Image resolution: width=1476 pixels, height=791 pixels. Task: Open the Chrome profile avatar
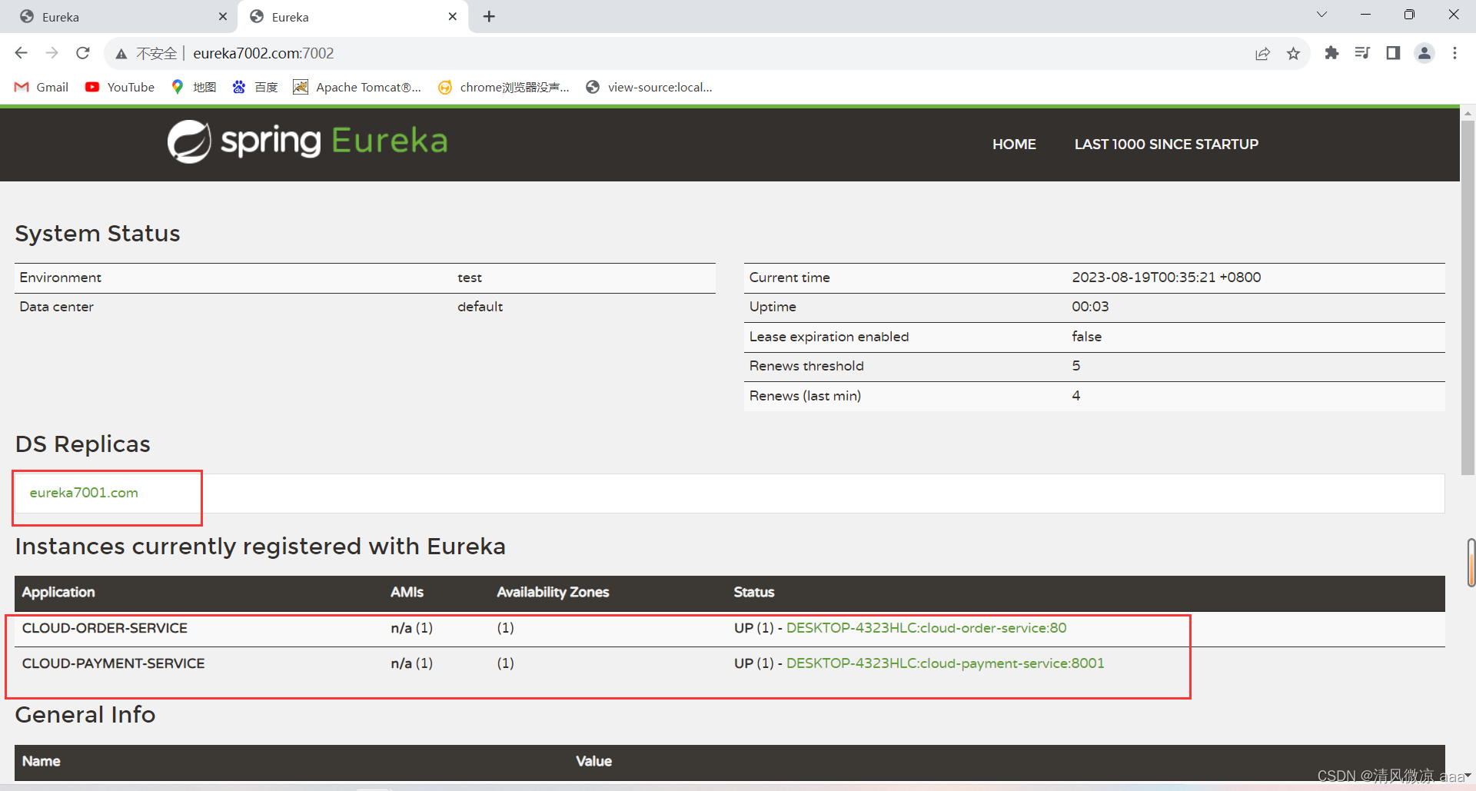coord(1424,53)
